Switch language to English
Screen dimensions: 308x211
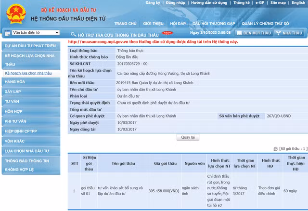(x=298, y=3)
